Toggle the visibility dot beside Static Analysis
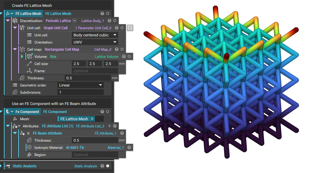 click(107, 166)
